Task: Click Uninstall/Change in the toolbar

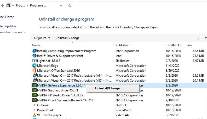Action: click(67, 38)
